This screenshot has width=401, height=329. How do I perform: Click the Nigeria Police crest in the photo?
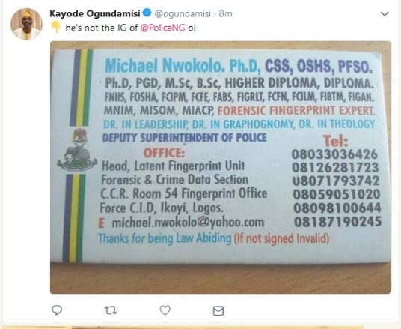[77, 150]
